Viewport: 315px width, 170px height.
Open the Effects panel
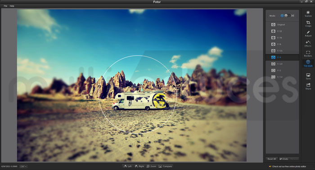(308, 44)
